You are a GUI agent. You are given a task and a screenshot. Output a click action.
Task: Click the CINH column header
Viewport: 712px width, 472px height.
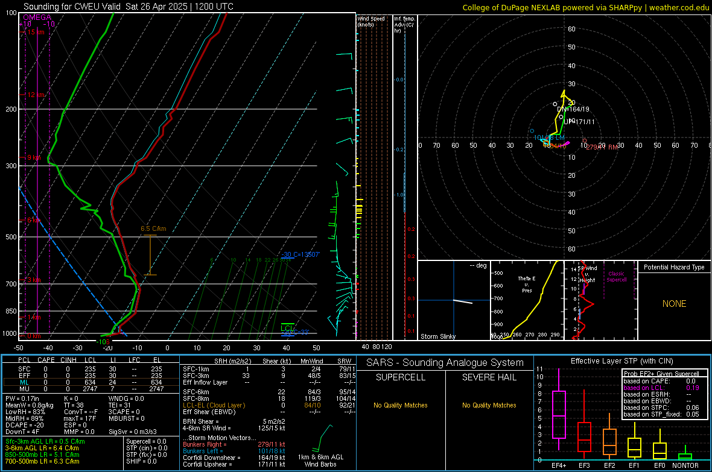[69, 360]
